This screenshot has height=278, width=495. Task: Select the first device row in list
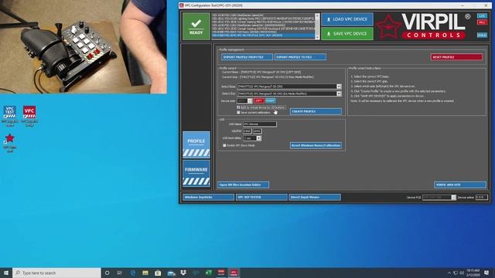(263, 15)
